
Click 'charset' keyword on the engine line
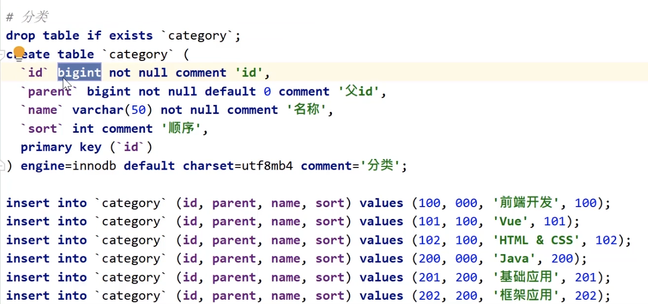click(x=209, y=166)
